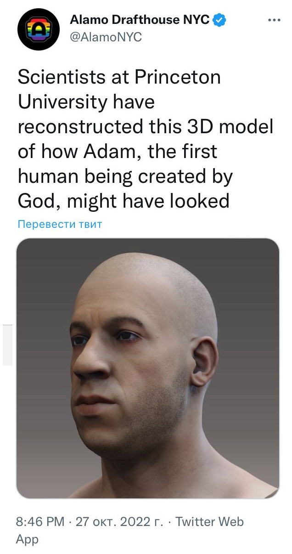Click the grey bar at left edge

tap(7, 345)
